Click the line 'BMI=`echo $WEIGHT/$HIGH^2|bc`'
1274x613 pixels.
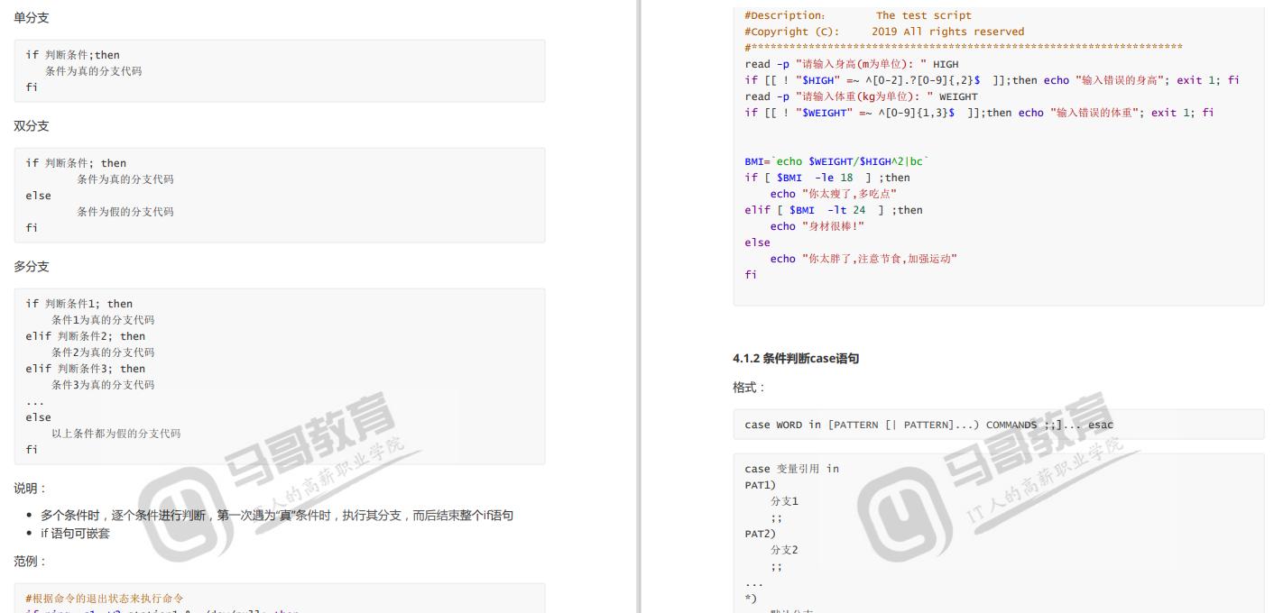click(836, 161)
